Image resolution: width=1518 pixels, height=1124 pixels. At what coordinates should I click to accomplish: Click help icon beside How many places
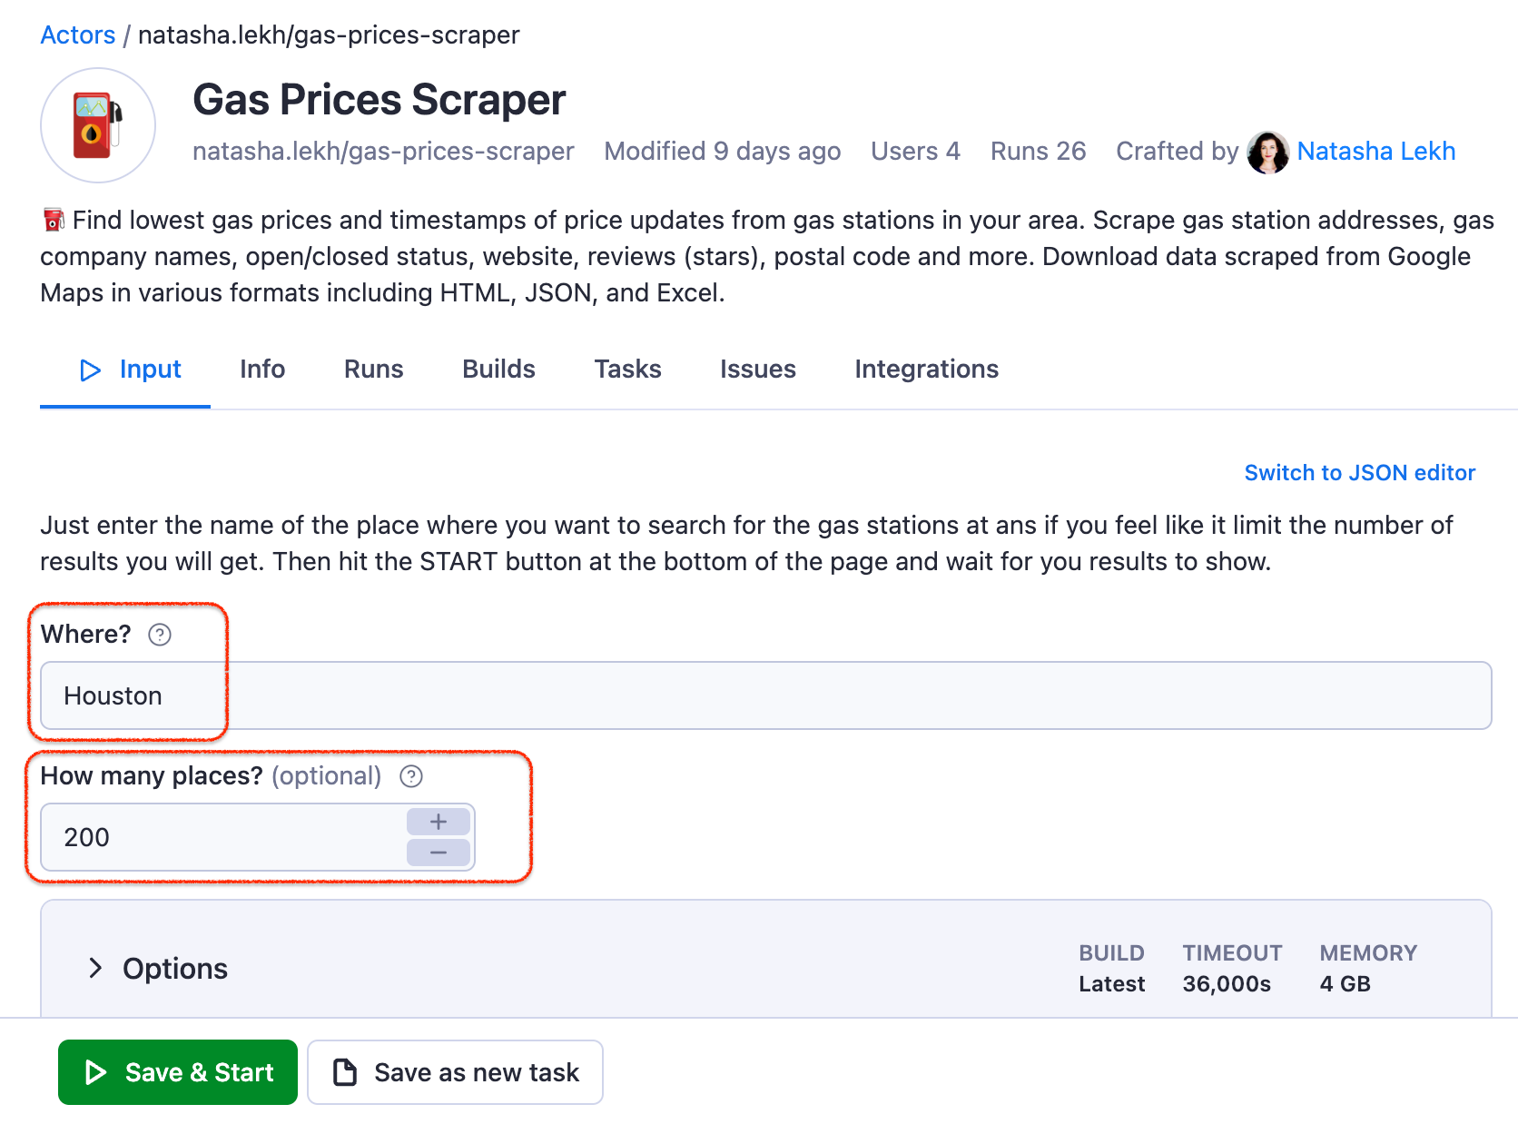411,776
